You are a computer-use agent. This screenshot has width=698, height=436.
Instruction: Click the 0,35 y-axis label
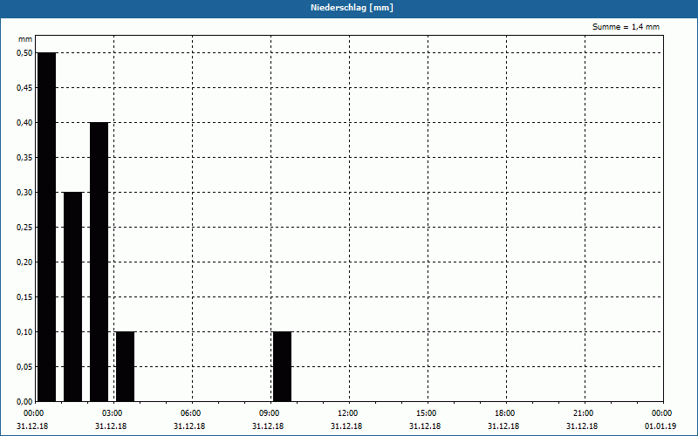tap(24, 158)
